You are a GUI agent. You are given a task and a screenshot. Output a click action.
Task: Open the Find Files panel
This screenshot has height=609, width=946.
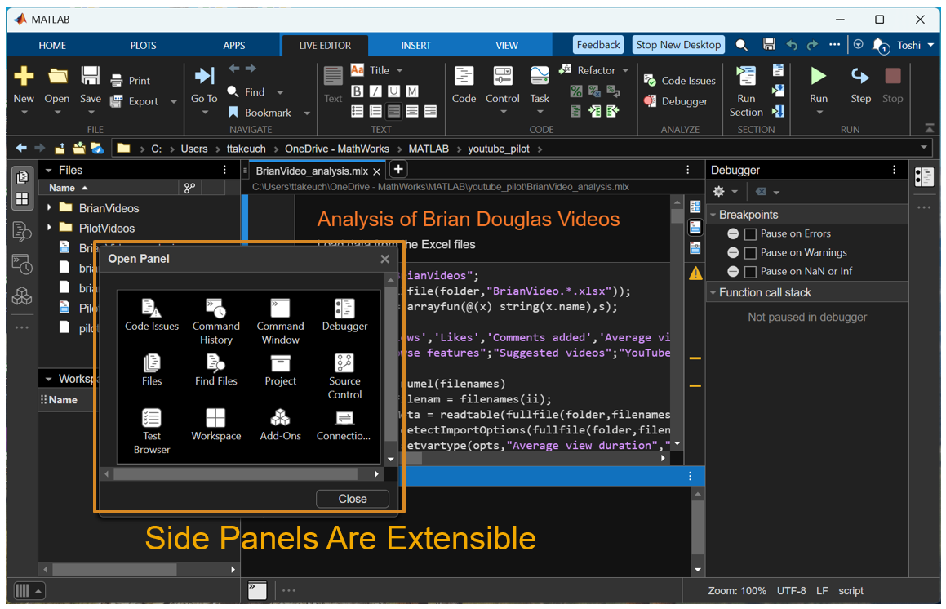(x=216, y=370)
